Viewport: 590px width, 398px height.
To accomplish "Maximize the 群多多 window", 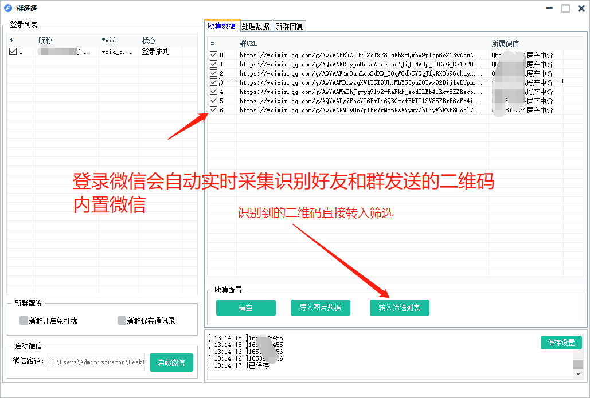I will [565, 8].
